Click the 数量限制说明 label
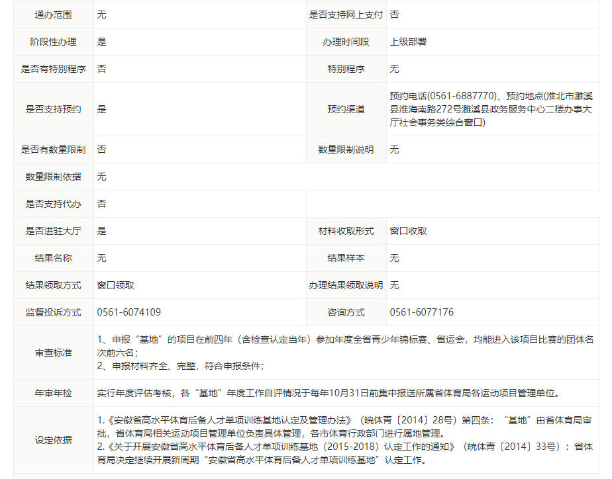Image resolution: width=612 pixels, height=479 pixels. [x=346, y=150]
